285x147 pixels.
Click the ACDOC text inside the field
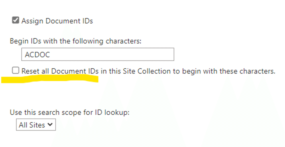tap(37, 54)
